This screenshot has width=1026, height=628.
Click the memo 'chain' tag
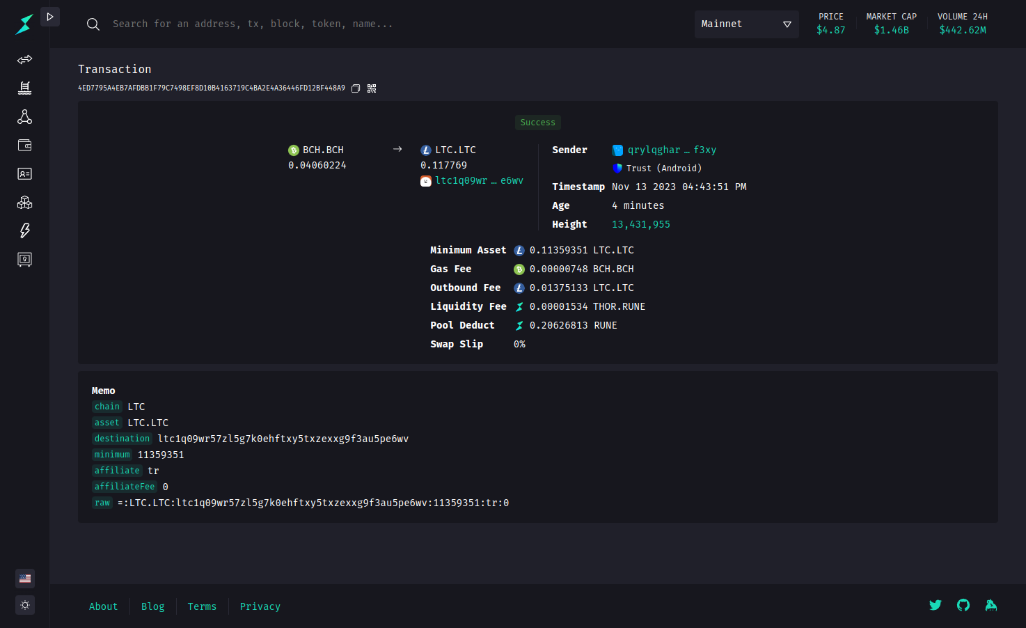pyautogui.click(x=107, y=407)
